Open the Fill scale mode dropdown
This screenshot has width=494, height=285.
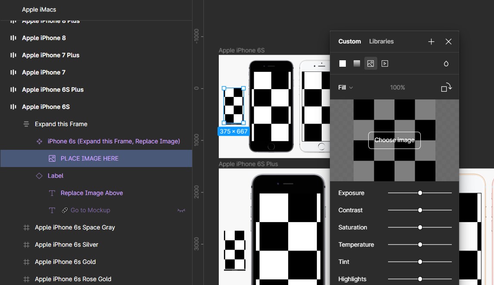[345, 87]
